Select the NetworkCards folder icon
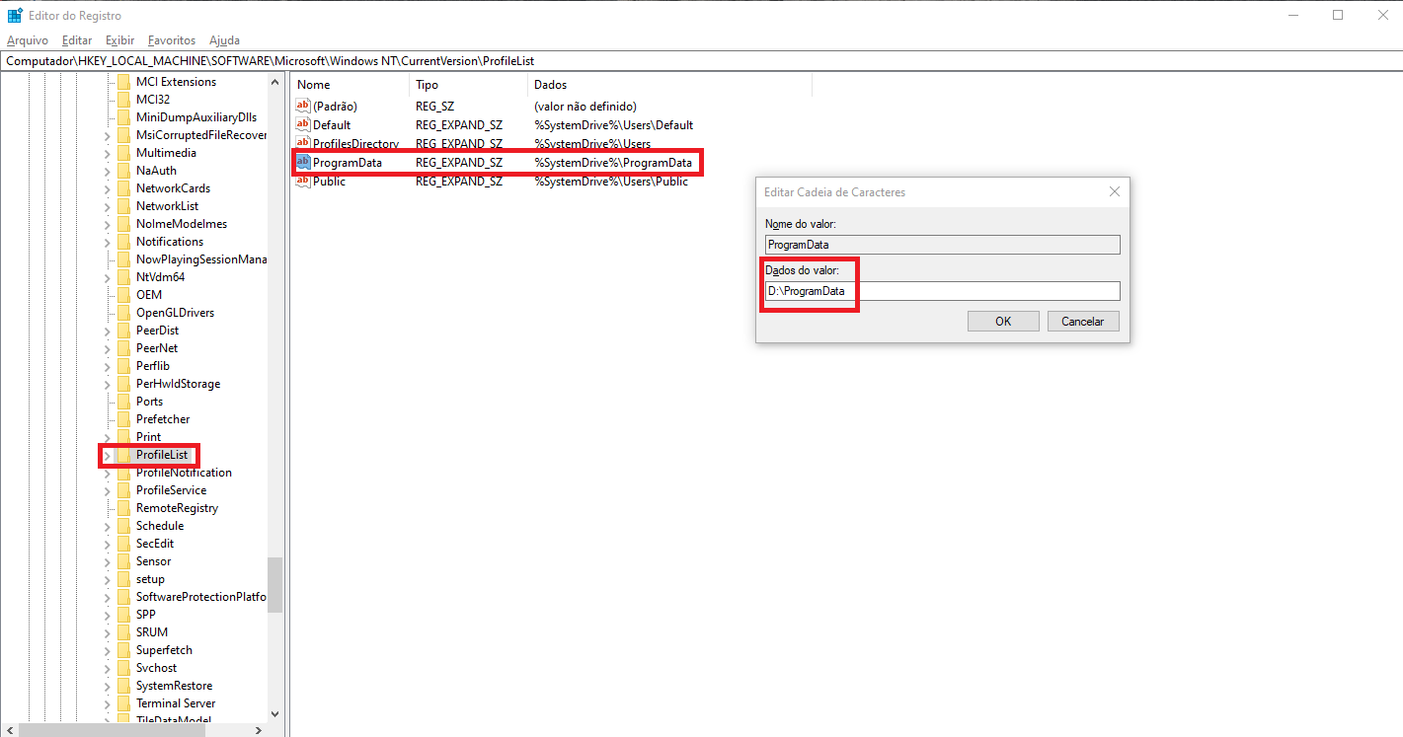The image size is (1403, 737). [123, 188]
